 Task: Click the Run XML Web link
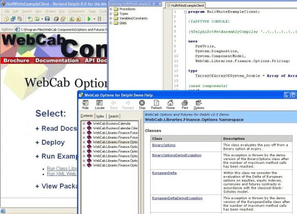click(x=62, y=174)
